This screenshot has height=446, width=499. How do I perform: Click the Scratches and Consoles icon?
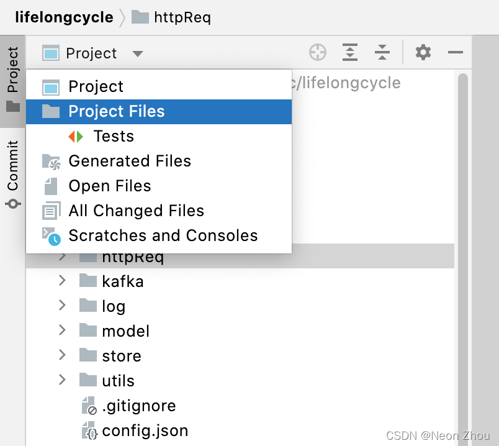pos(51,235)
